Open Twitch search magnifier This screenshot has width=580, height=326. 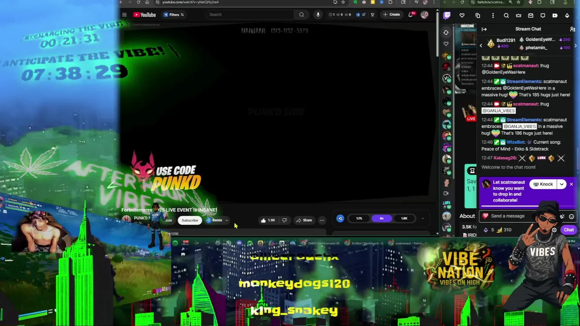506,15
